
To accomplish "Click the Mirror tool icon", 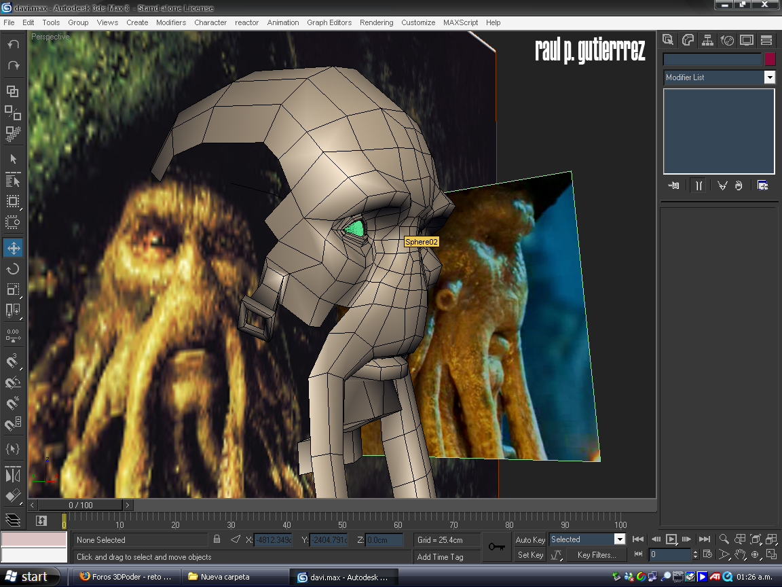I will pos(12,475).
